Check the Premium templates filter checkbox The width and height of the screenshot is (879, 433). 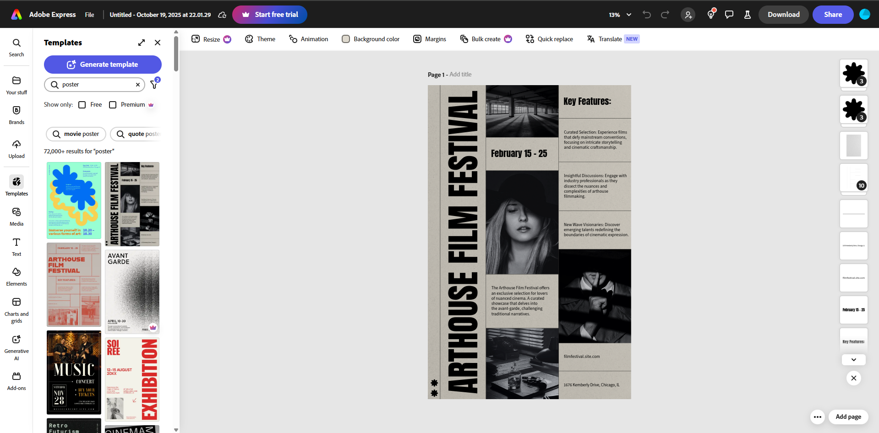pos(113,104)
